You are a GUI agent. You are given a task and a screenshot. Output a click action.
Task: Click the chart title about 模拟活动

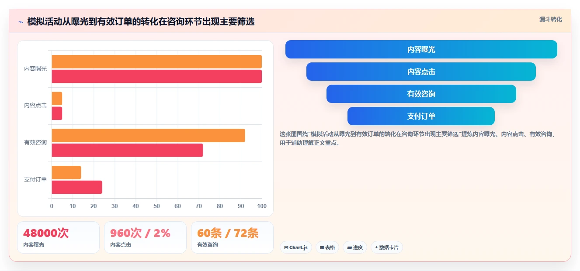[x=141, y=22]
